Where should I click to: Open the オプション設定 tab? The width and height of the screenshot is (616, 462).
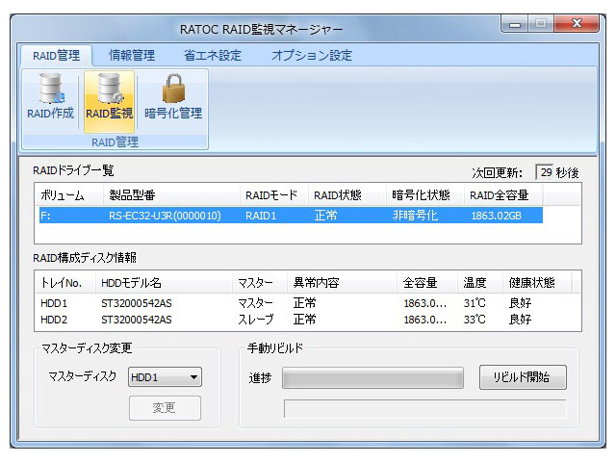(x=312, y=56)
